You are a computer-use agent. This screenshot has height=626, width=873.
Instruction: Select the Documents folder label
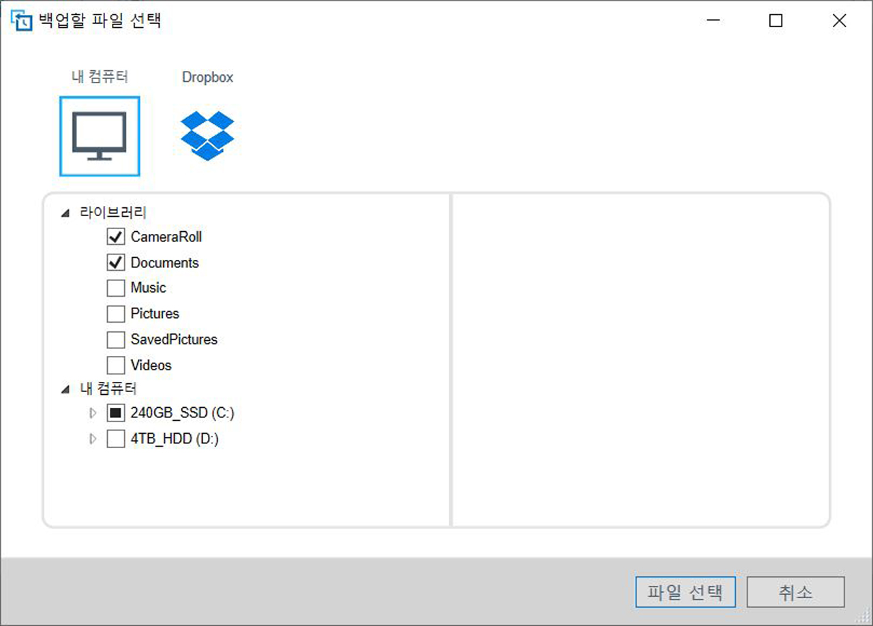click(x=164, y=263)
